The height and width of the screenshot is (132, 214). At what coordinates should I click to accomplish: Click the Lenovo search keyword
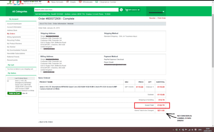click(74, 14)
